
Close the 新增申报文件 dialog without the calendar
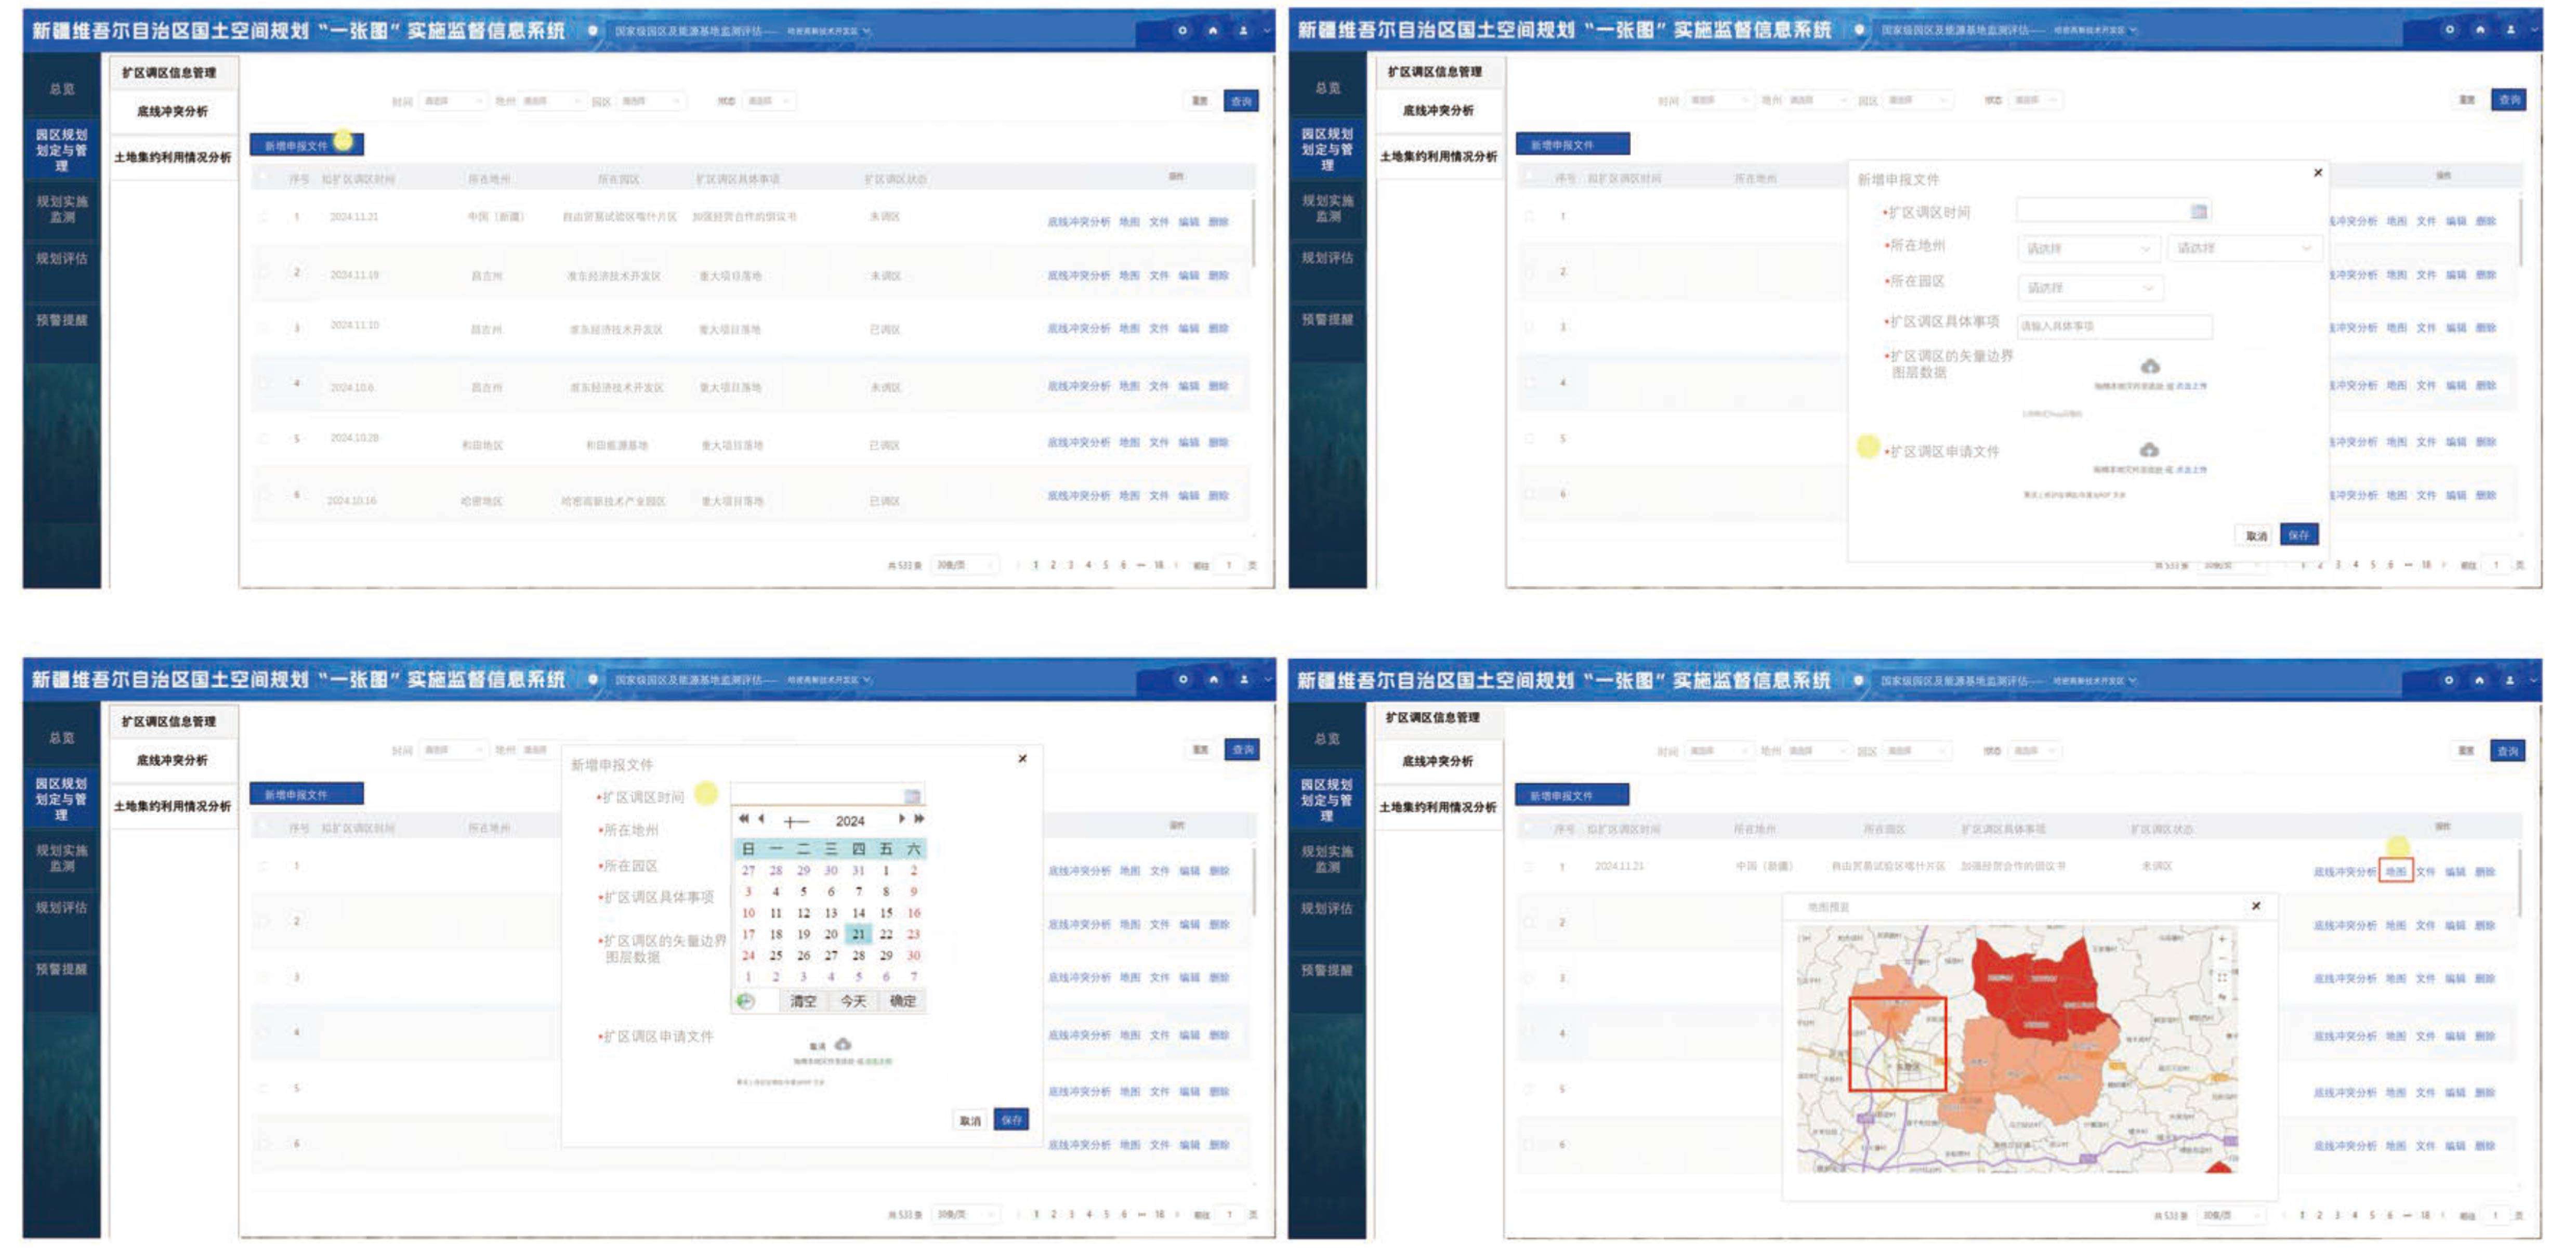pyautogui.click(x=2318, y=173)
